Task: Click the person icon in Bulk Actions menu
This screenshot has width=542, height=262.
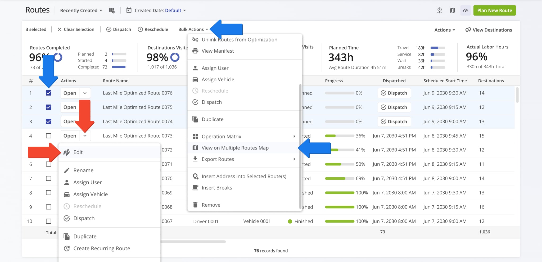Action: point(195,68)
